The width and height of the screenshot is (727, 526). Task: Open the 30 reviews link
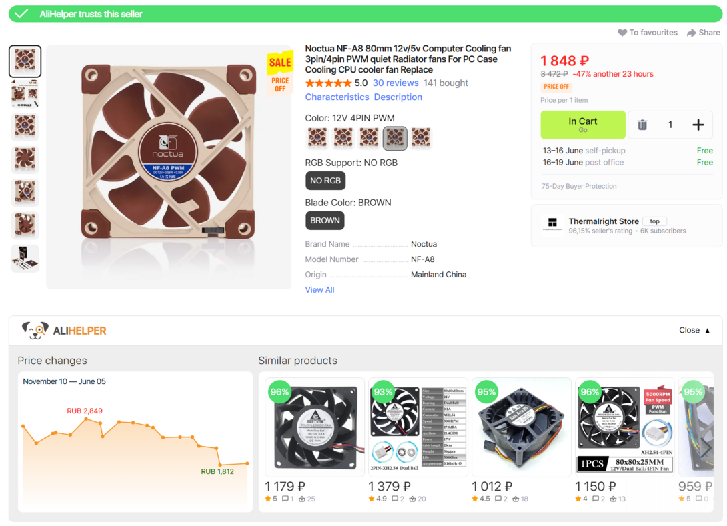(x=396, y=83)
